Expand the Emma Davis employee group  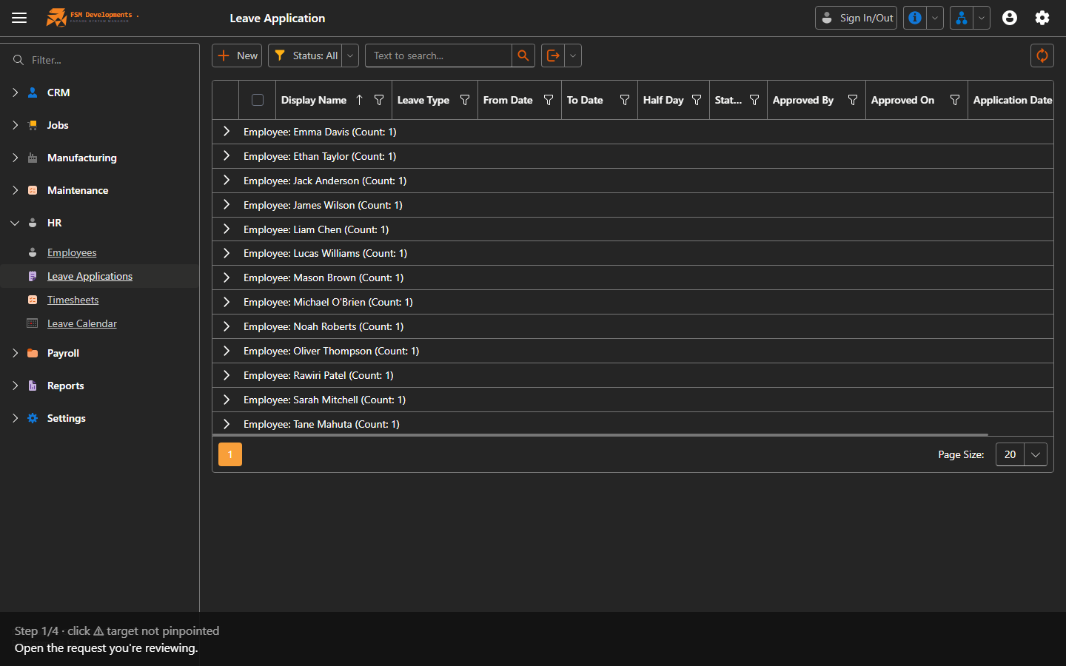[227, 132]
